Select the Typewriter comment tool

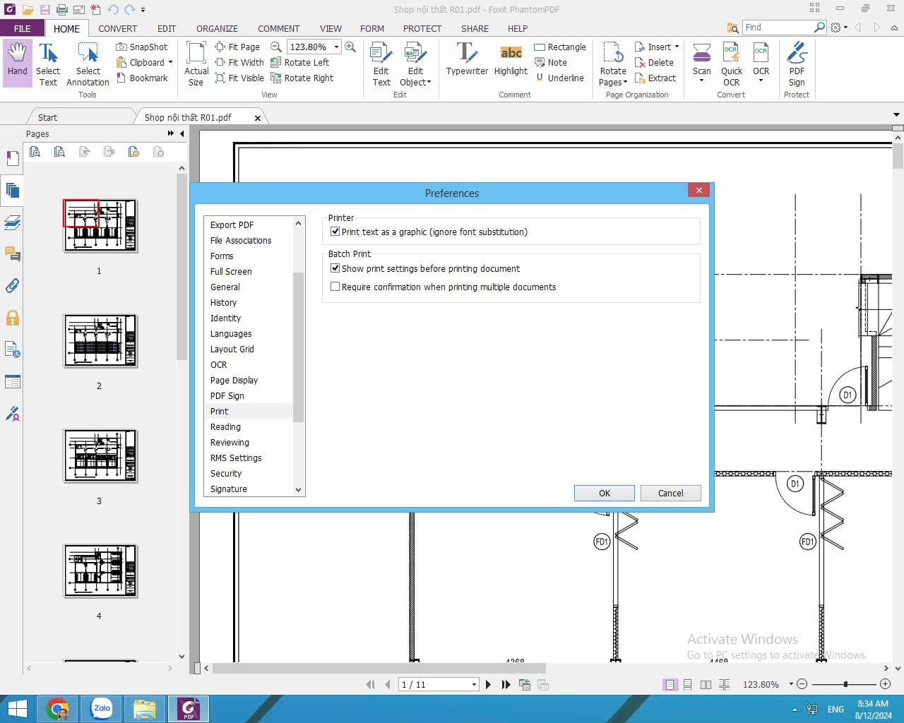(x=467, y=59)
